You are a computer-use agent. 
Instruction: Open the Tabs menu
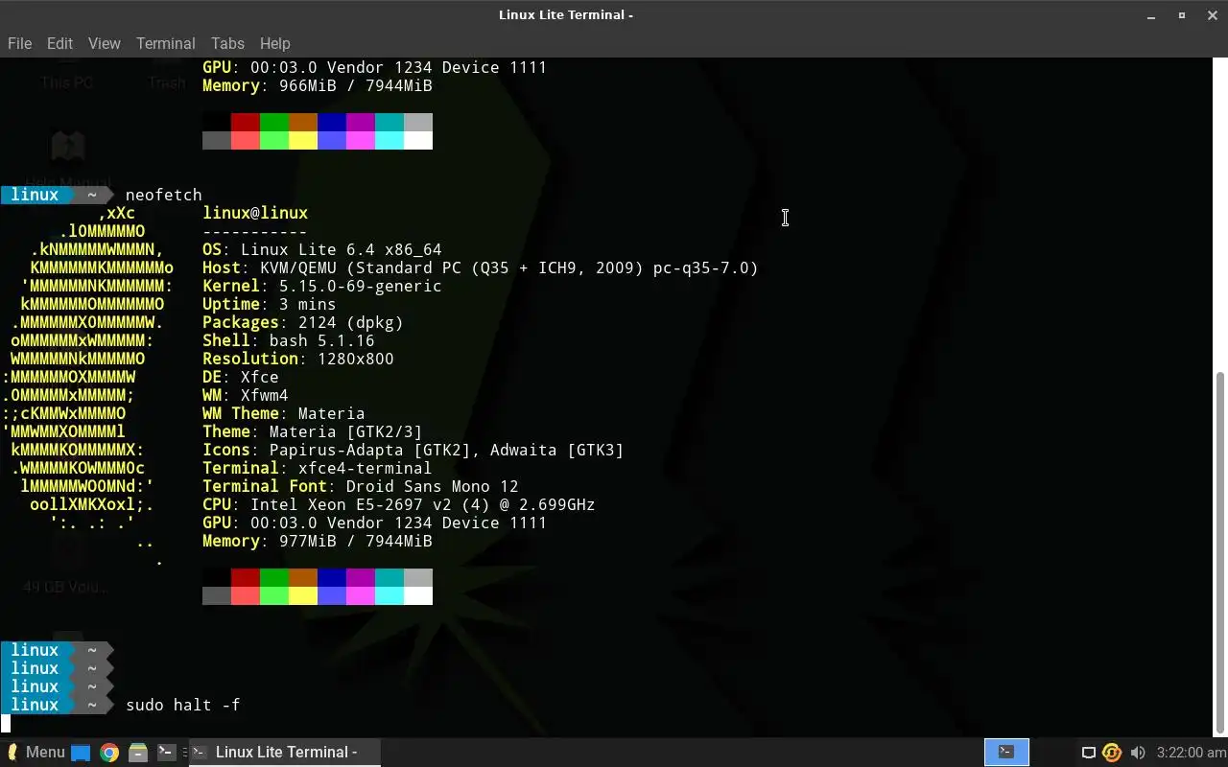pyautogui.click(x=227, y=43)
